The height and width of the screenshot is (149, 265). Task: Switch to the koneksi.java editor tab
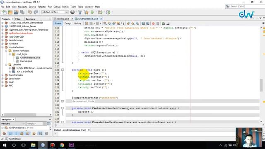pyautogui.click(x=63, y=19)
